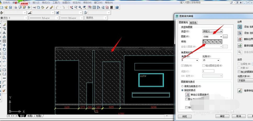
Task: Open the first ByLayer linetype dropdown
Action: [44, 18]
